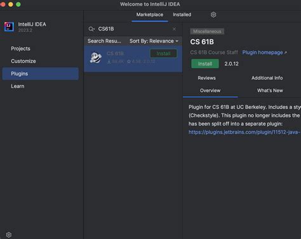Select the CS 61B plugin bee icon
Viewport: 301px width, 239px height.
(96, 58)
